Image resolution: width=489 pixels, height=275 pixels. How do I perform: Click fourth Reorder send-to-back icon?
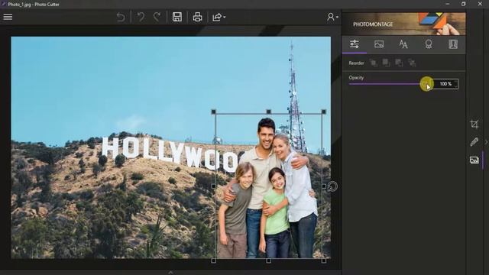tap(412, 63)
